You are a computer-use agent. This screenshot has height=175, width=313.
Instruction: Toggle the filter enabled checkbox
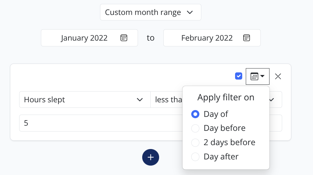[x=239, y=76]
